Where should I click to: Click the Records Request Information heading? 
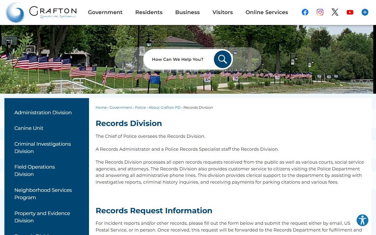coord(154,211)
